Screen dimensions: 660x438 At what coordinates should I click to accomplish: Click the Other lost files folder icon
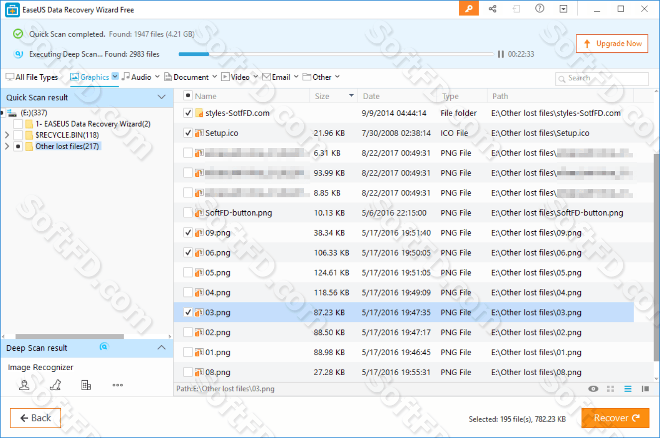(x=29, y=146)
